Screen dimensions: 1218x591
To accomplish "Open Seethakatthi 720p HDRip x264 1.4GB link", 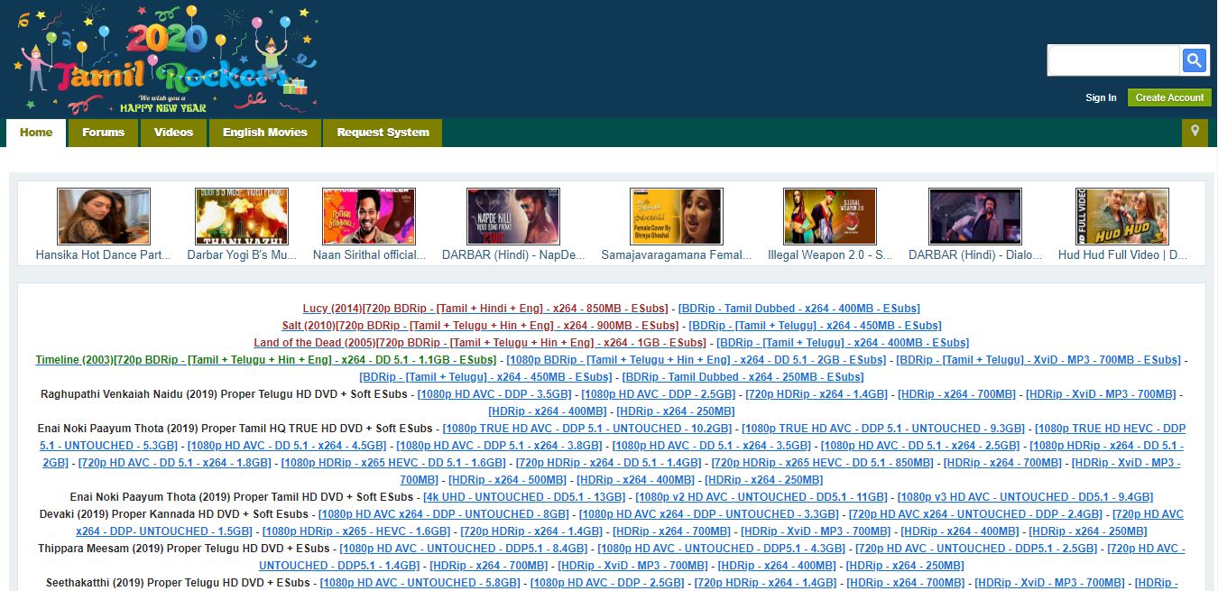I will (766, 583).
